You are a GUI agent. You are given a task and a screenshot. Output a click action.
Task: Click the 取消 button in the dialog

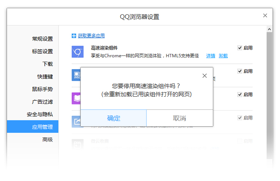(180, 118)
